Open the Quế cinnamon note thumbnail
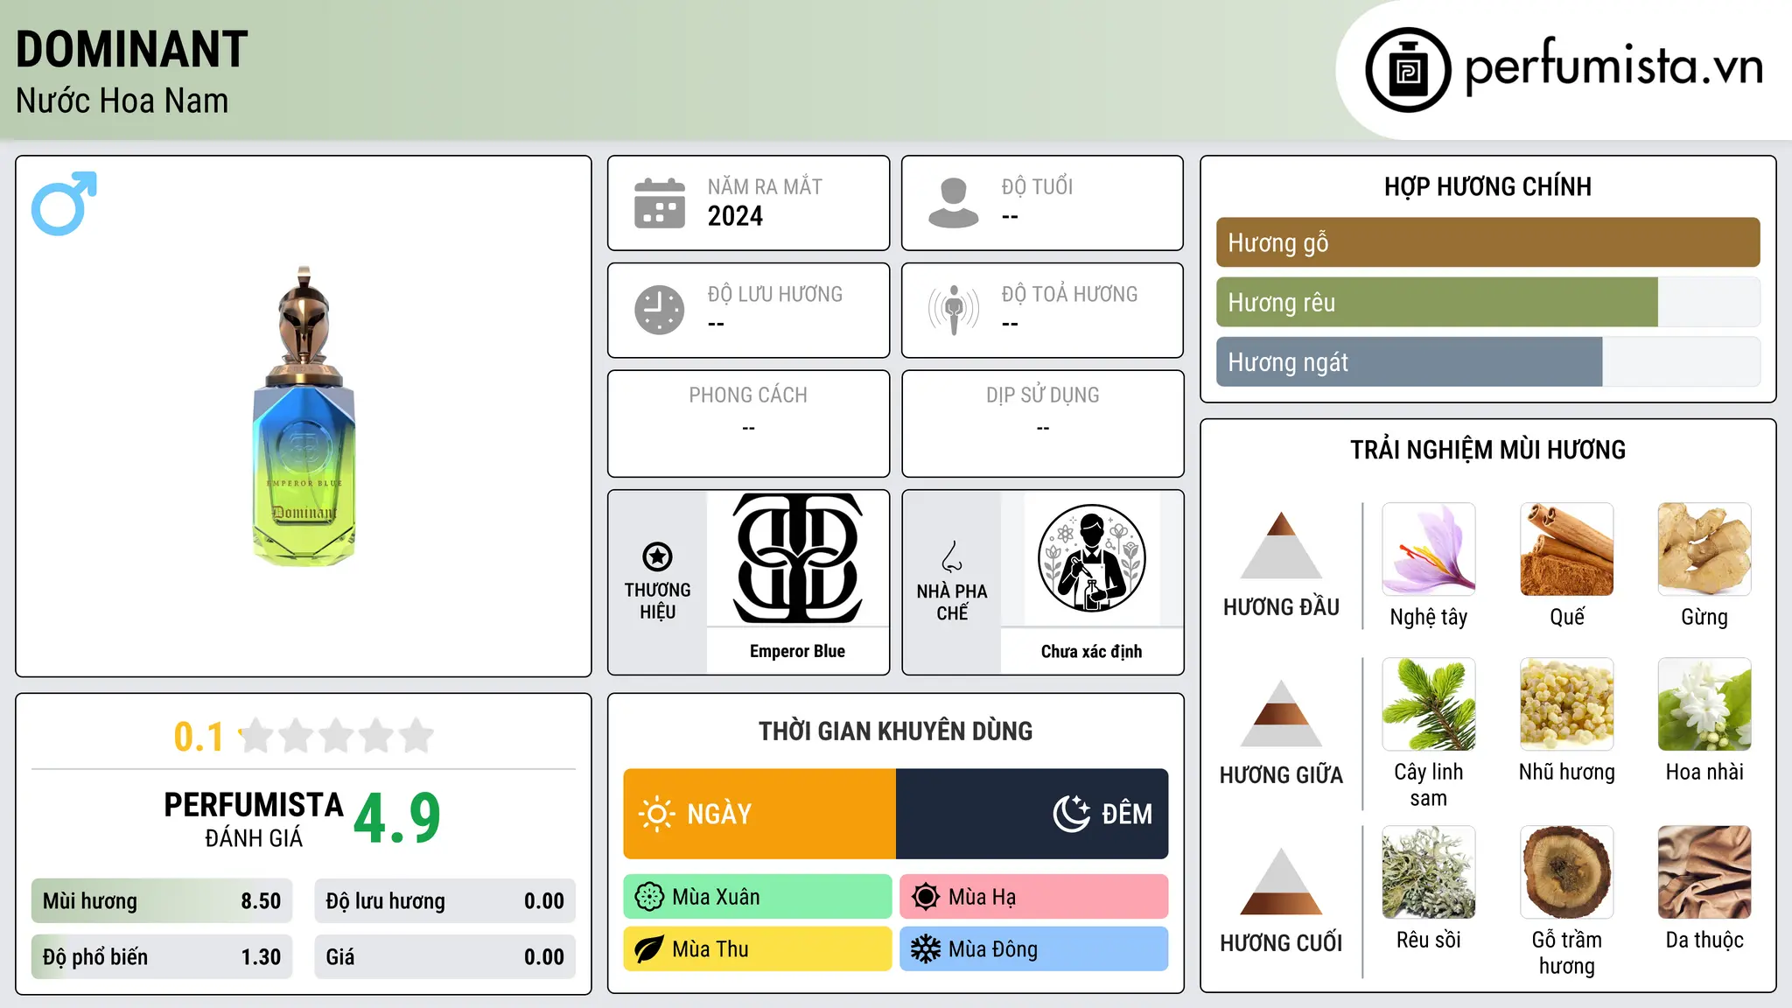 pos(1567,549)
